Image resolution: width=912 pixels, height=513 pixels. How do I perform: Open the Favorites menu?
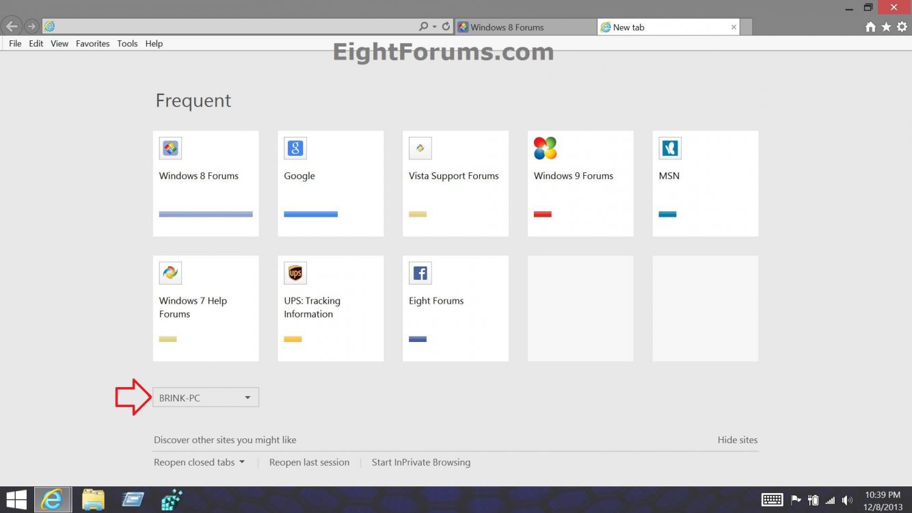pyautogui.click(x=92, y=43)
